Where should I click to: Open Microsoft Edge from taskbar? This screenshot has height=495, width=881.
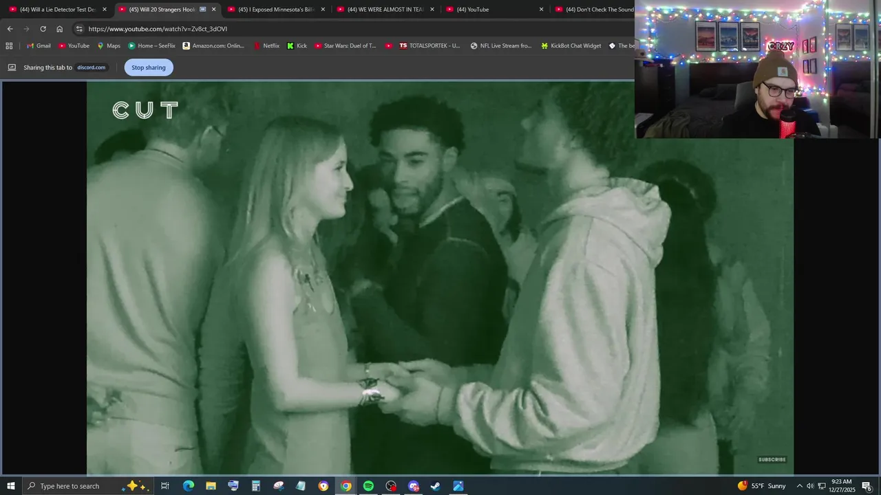[x=188, y=486]
